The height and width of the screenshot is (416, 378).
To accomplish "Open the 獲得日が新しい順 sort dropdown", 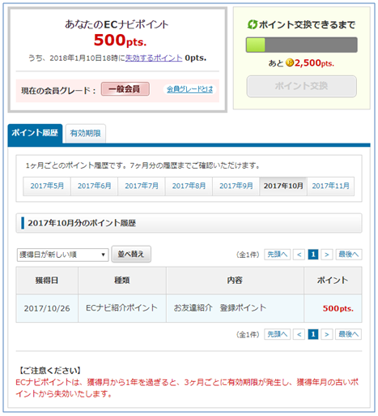I will pos(62,255).
